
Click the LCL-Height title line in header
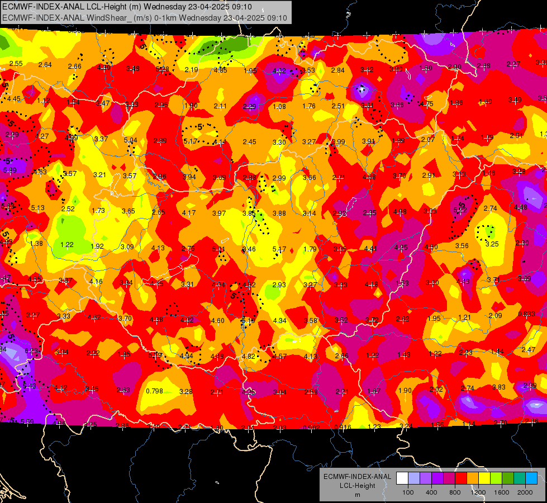click(127, 7)
